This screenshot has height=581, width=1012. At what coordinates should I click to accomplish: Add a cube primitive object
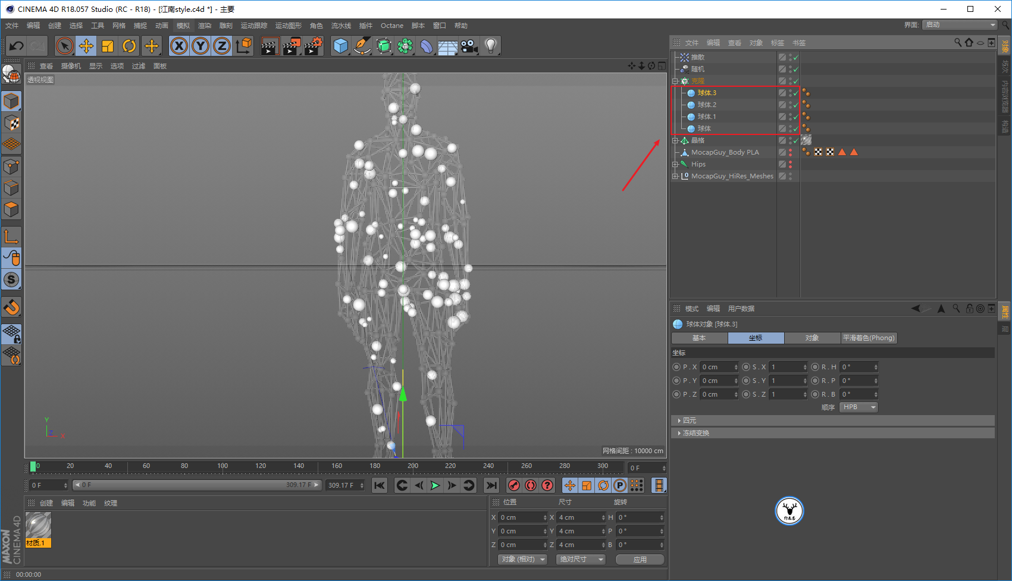pos(341,46)
